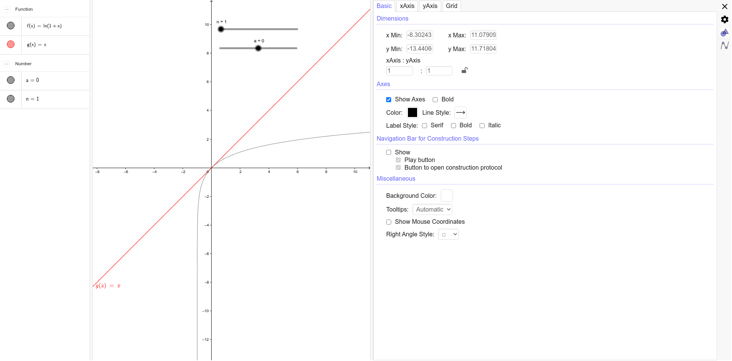Click the yAxis ratio input field

pos(439,71)
